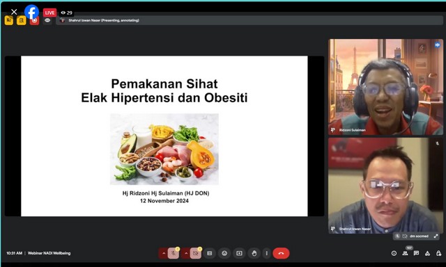Click the red LIVE badge
This screenshot has width=446, height=267.
[x=49, y=13]
